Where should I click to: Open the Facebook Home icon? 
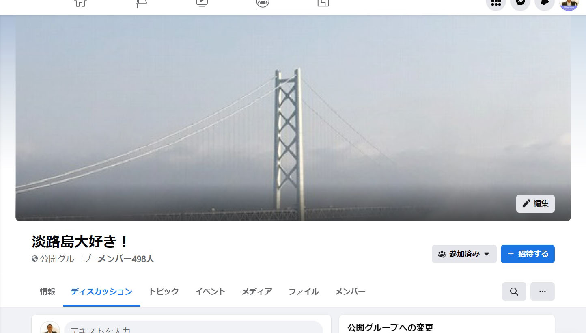80,2
